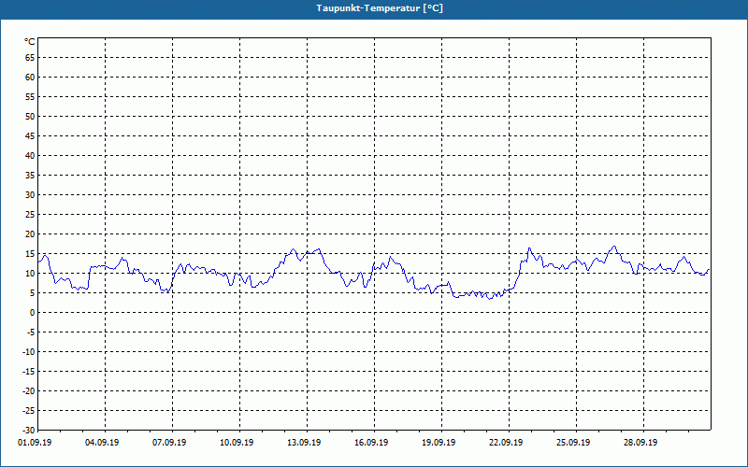Image resolution: width=748 pixels, height=467 pixels.
Task: Click the 20 value on the temperature axis
Action: [30, 234]
